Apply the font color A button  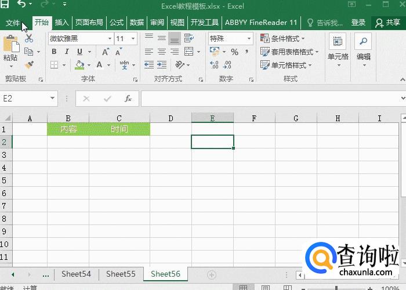tap(99, 65)
